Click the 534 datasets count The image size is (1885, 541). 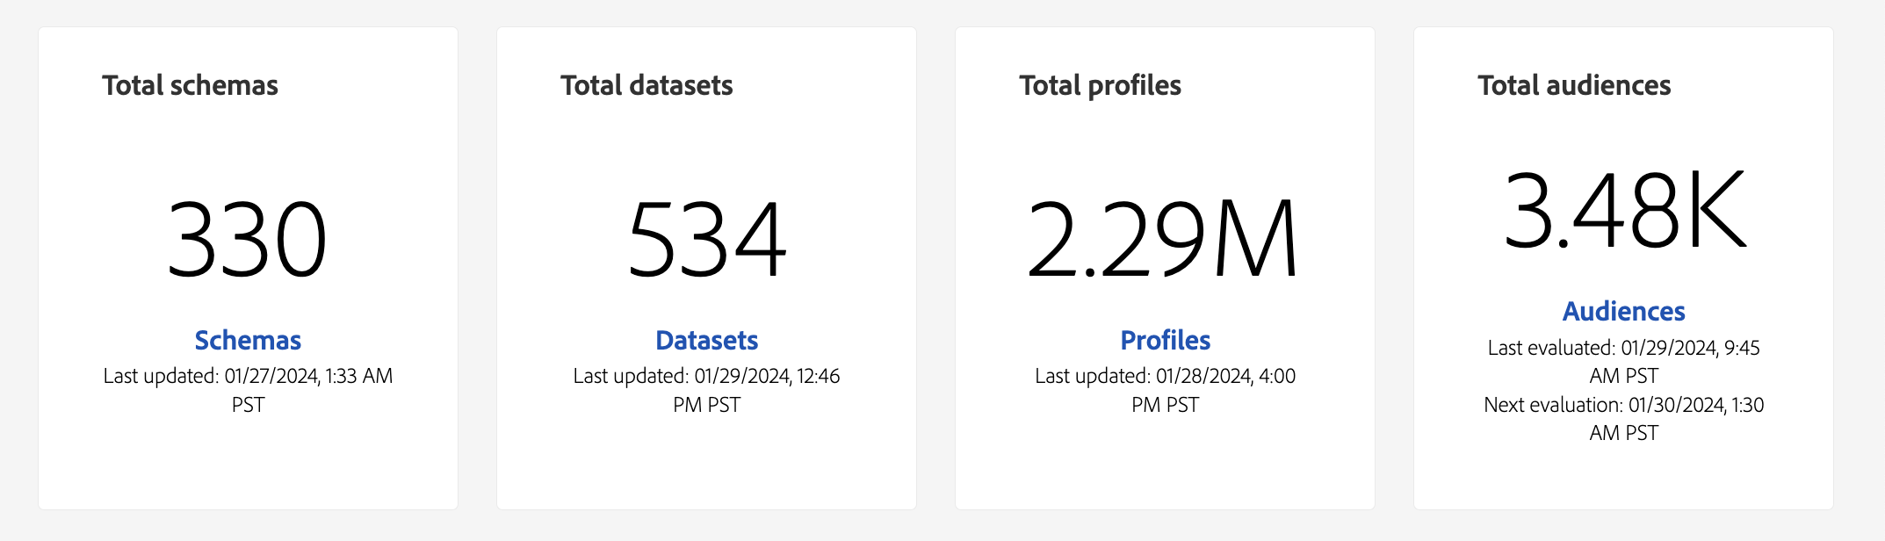[x=706, y=239]
